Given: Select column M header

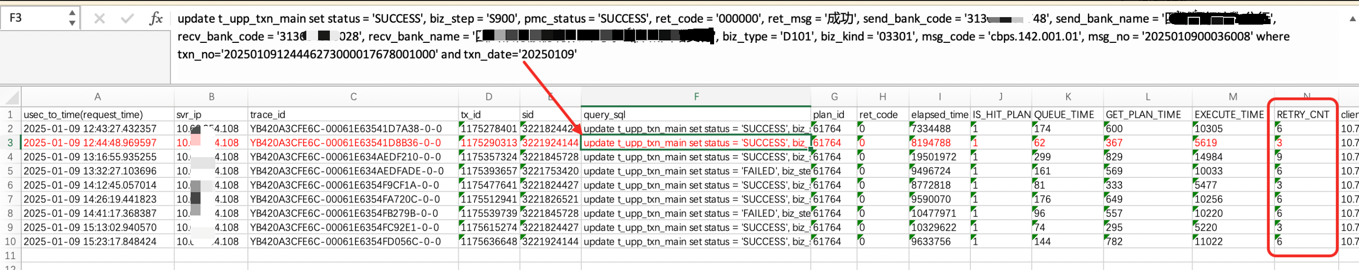Looking at the screenshot, I should (x=1233, y=97).
